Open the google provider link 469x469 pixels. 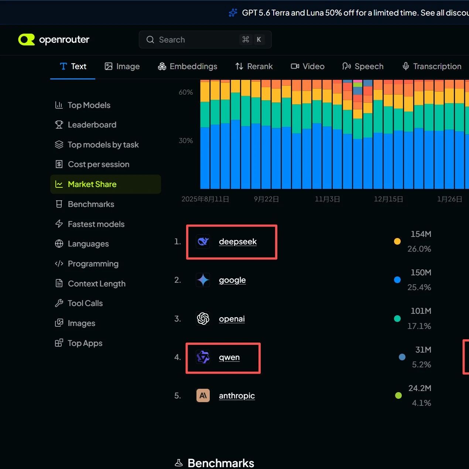pos(232,280)
